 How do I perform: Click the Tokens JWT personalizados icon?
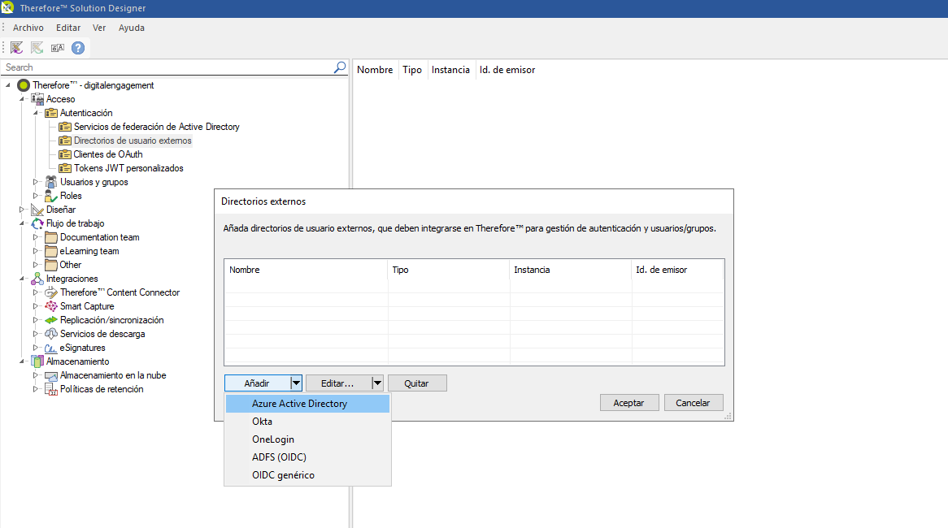click(65, 168)
